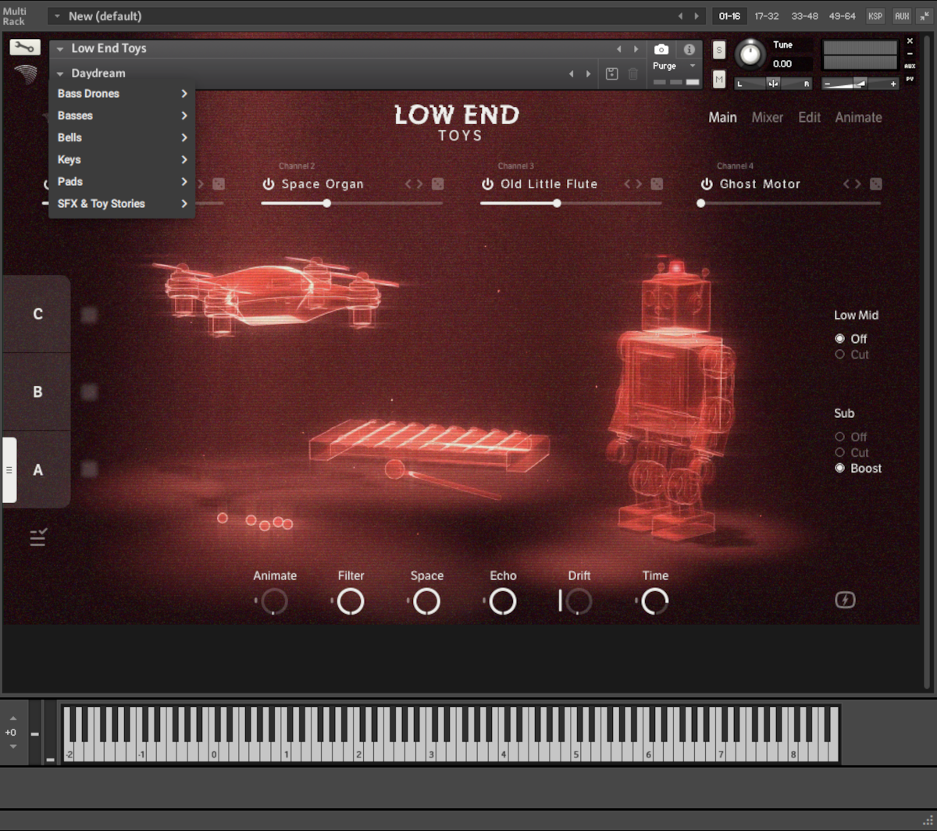Toggle power for the Old Little Flute channel
The height and width of the screenshot is (831, 937).
pos(488,184)
